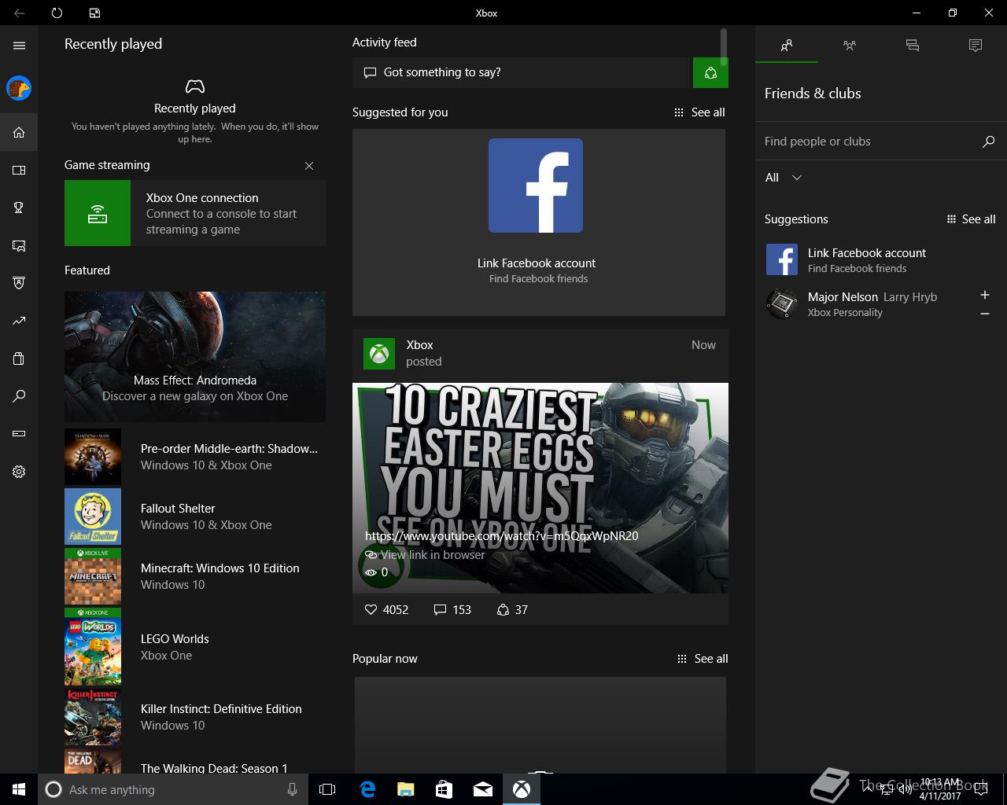This screenshot has width=1007, height=805.
Task: Open Store bag icon in sidebar
Action: point(19,358)
